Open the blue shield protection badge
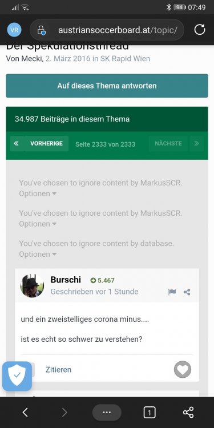214x428 pixels. click(x=17, y=376)
